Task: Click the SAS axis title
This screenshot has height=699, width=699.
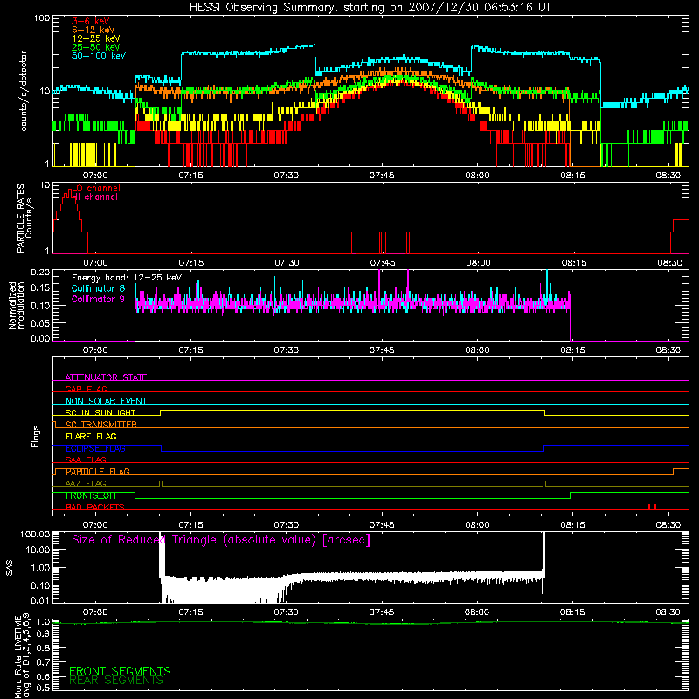Action: tap(10, 568)
